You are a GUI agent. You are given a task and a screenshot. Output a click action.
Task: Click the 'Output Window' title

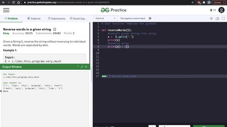(x=12, y=67)
